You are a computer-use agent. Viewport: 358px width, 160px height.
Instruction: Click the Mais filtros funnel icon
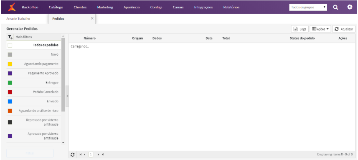pos(10,37)
